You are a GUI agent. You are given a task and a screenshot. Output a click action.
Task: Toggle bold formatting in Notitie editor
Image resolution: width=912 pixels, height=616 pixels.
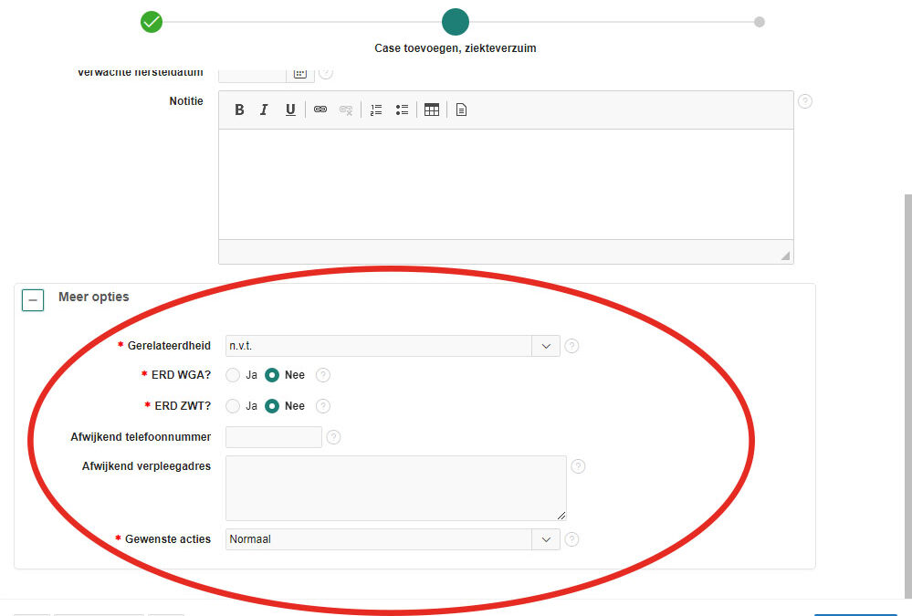[239, 110]
